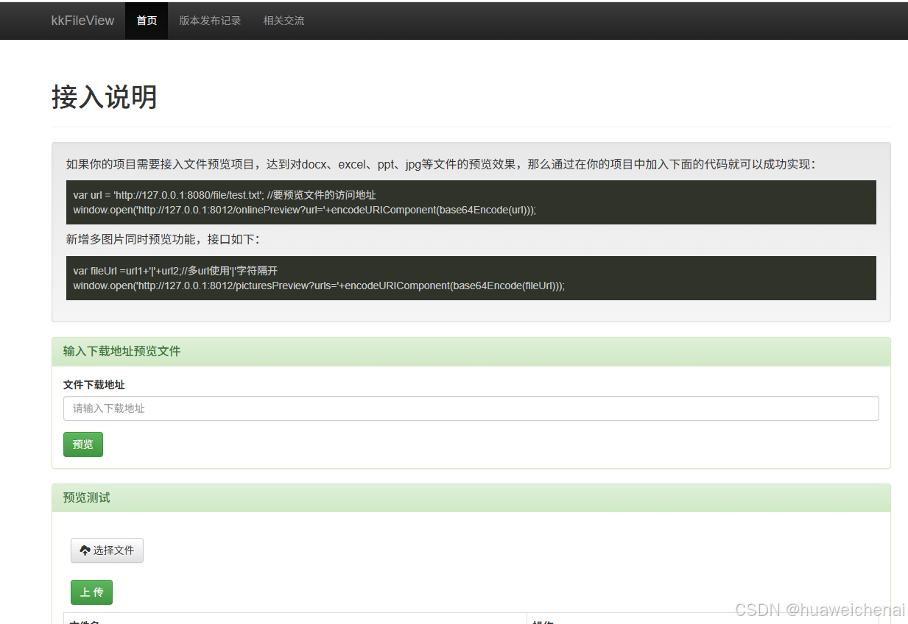This screenshot has width=908, height=624.
Task: Click the 文件下载地址 label
Action: (94, 385)
